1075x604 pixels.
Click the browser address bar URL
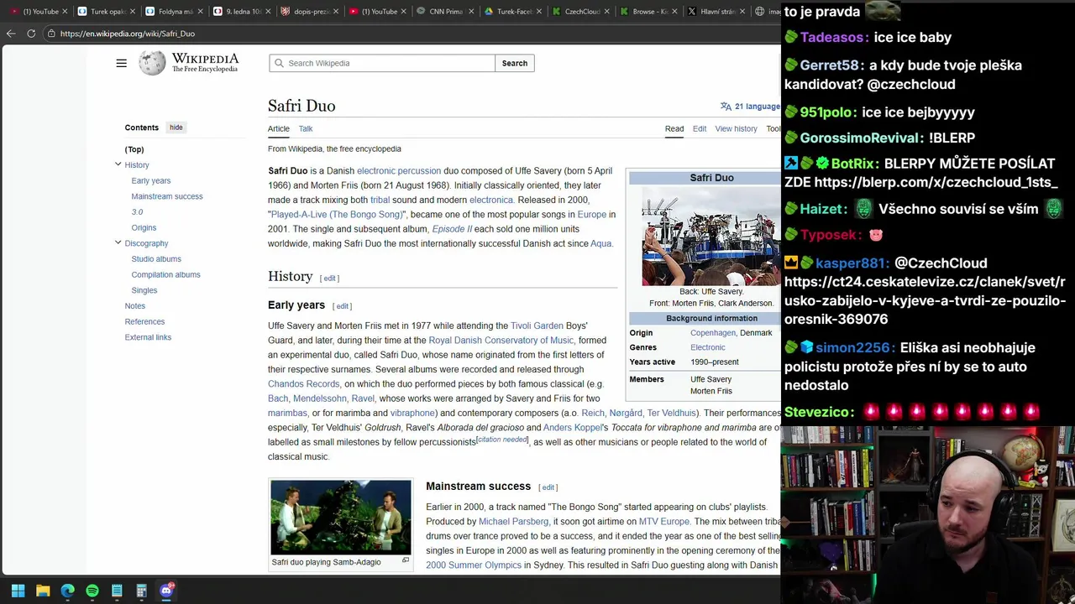point(128,34)
